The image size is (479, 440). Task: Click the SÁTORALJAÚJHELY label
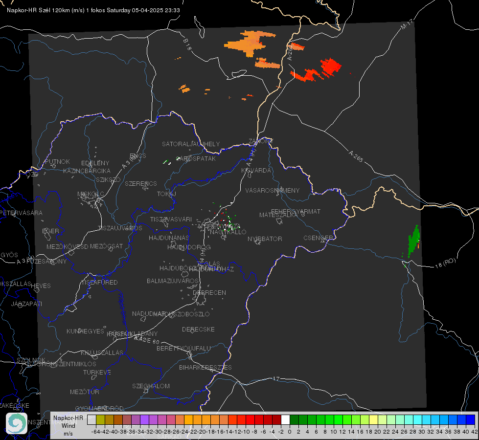pyautogui.click(x=191, y=144)
